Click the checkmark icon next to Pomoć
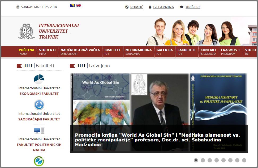Image resolution: width=258 pixels, height=168 pixels. 127,7
